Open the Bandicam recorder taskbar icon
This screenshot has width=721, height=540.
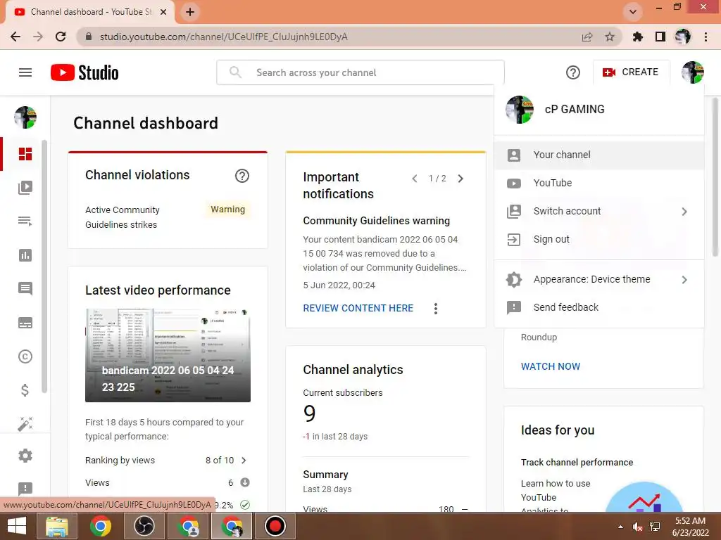point(275,526)
